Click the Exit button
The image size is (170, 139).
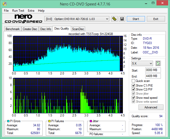click(x=156, y=19)
